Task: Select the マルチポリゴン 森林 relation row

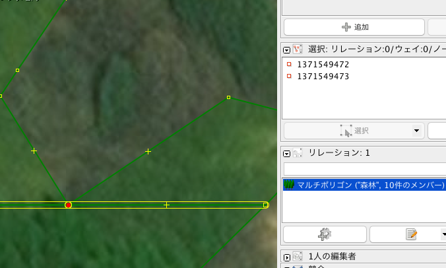Action: pos(364,185)
